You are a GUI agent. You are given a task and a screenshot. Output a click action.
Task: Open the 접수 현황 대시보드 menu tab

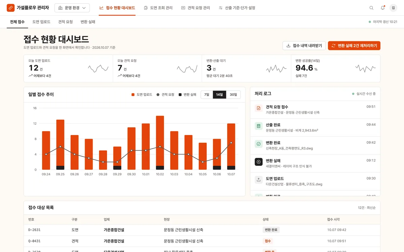point(117,8)
